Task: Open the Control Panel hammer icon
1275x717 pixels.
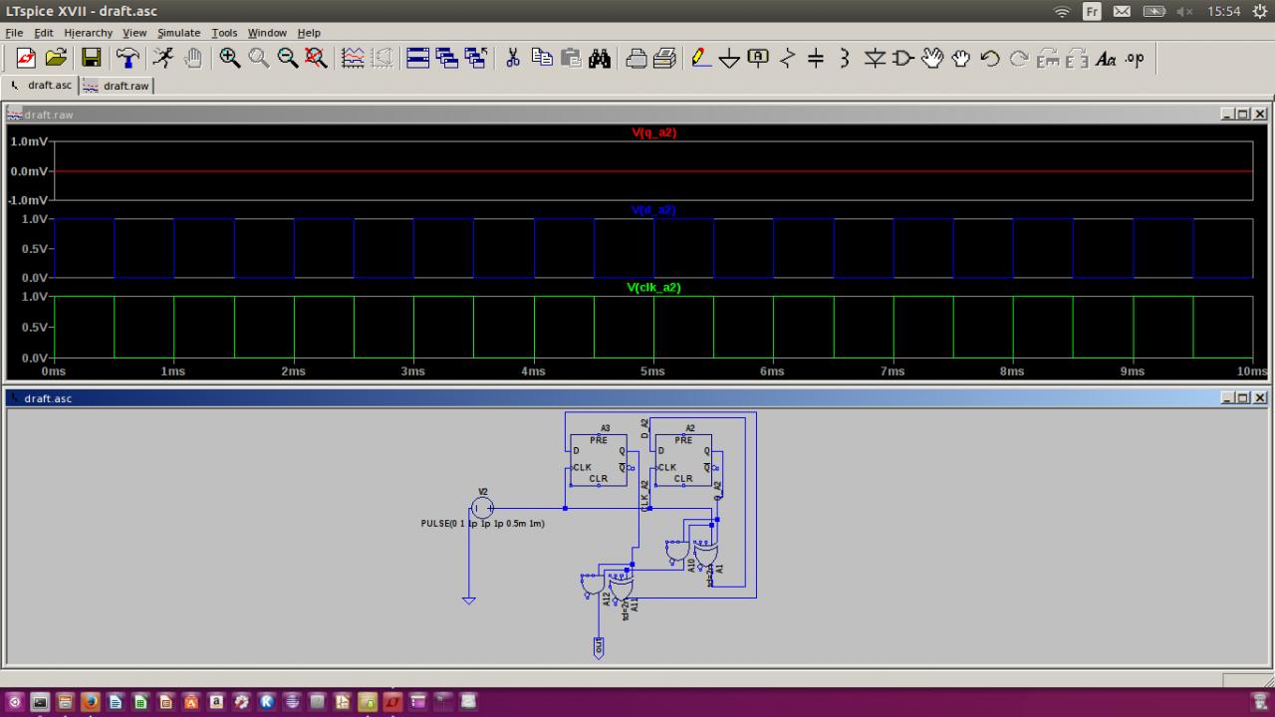Action: pyautogui.click(x=127, y=59)
